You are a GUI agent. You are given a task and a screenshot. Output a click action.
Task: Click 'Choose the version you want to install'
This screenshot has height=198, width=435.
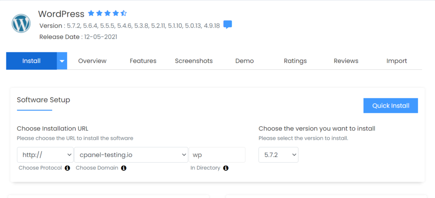point(317,128)
